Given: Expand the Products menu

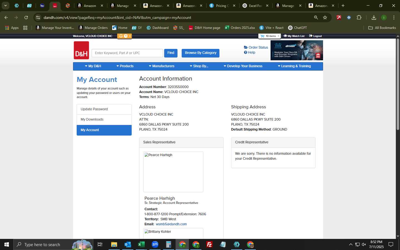Looking at the screenshot, I should point(125,66).
